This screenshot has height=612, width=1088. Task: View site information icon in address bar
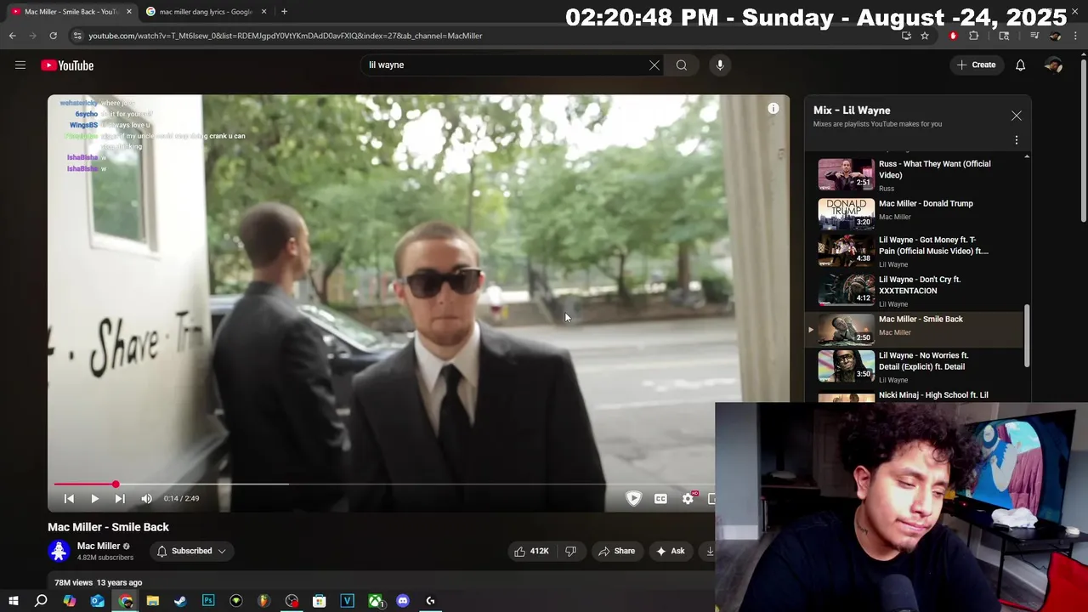77,36
